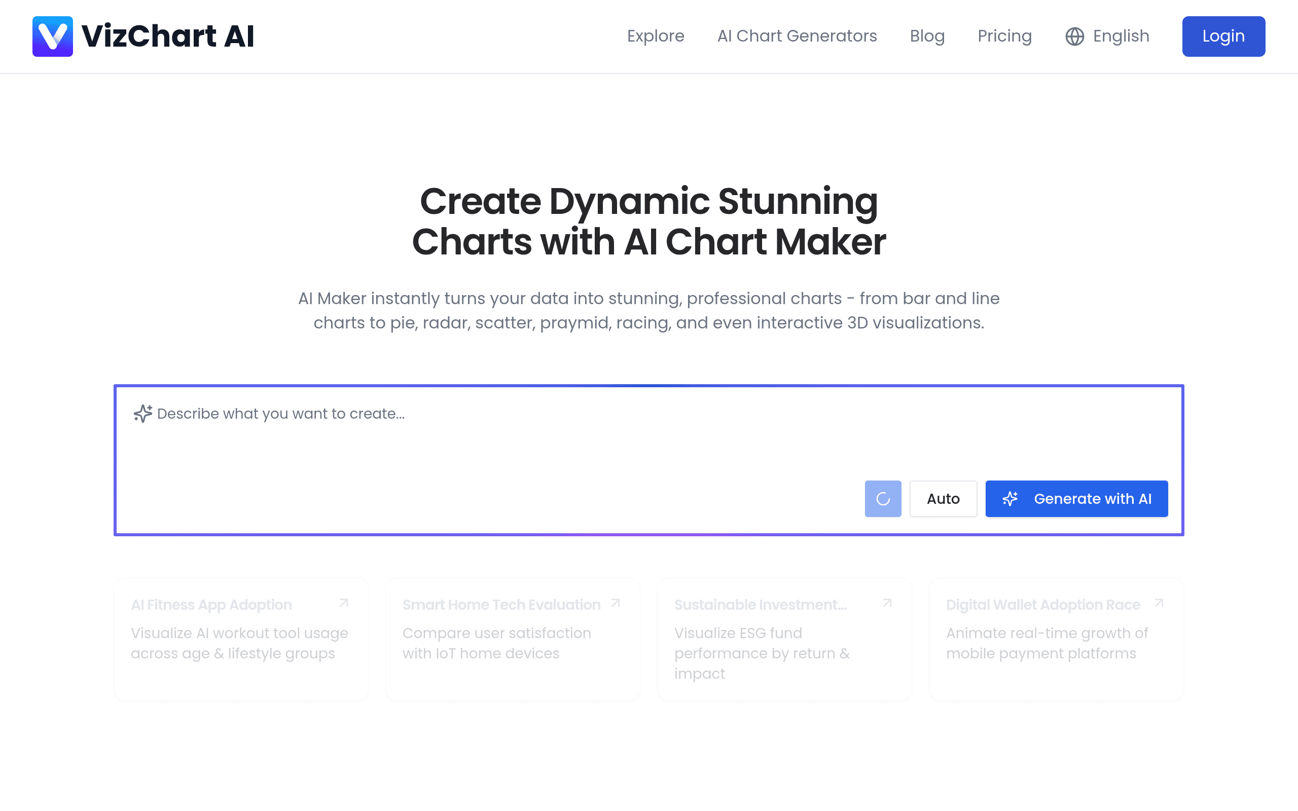The image size is (1298, 811).
Task: Open Digital Wallet Adoption Race example
Action: [x=1056, y=639]
